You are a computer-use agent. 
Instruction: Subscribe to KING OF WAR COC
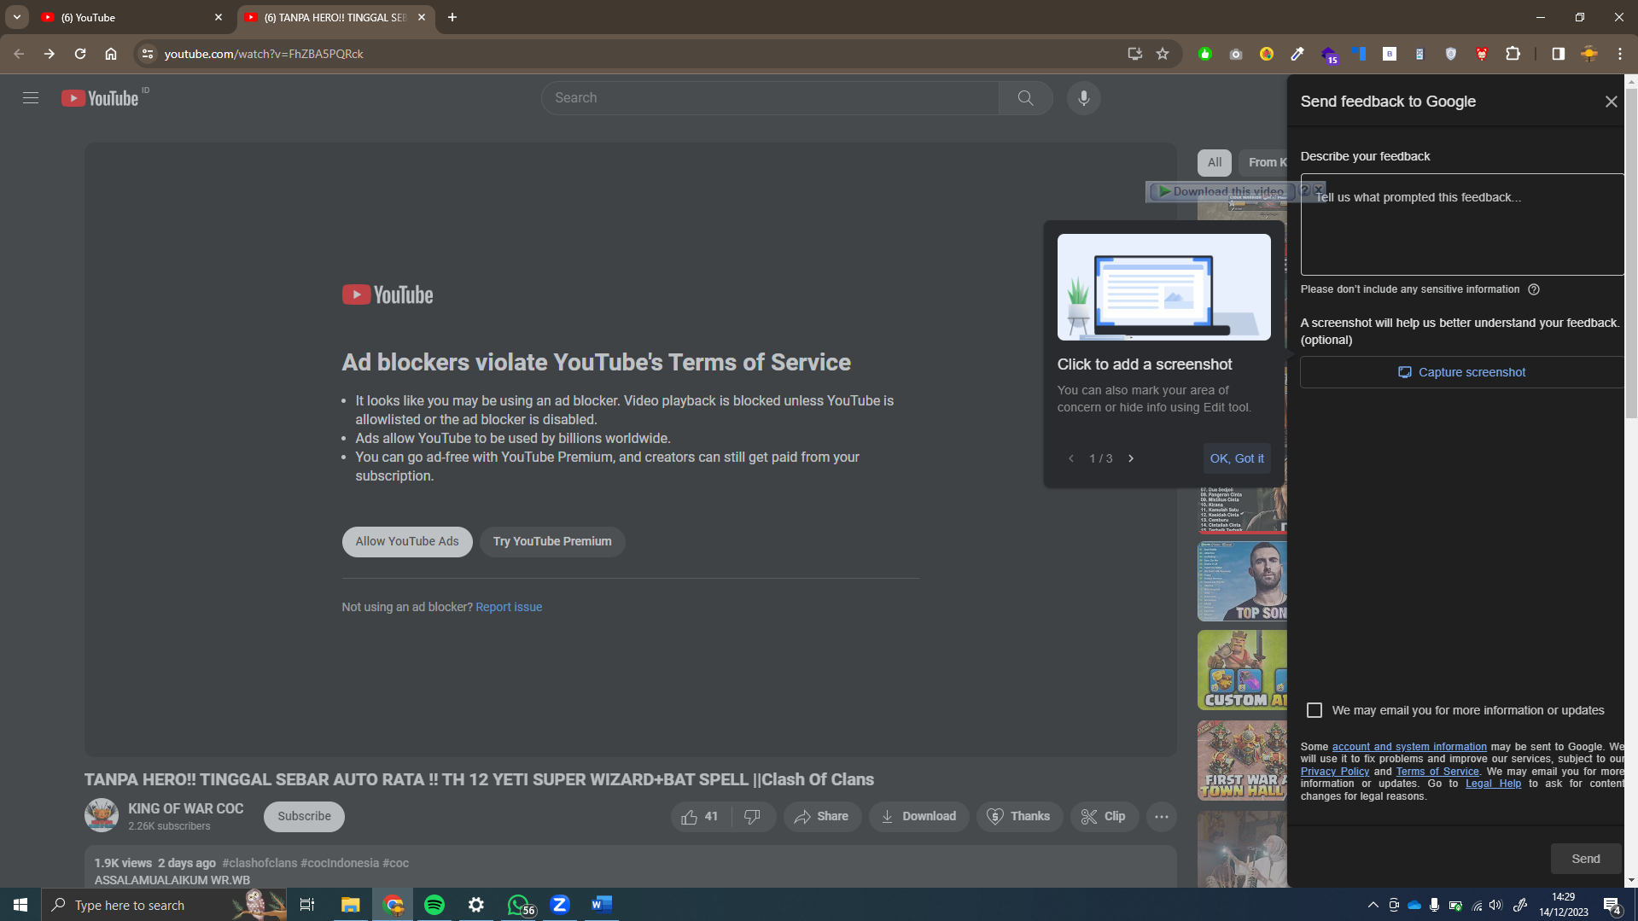304,817
